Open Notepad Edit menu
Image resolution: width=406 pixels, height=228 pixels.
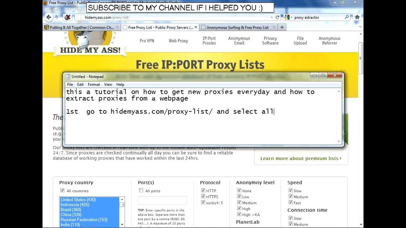pyautogui.click(x=81, y=85)
